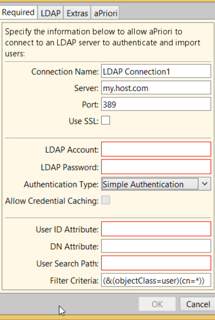Click the Cancel button
This screenshot has height=320, width=215.
(x=198, y=304)
